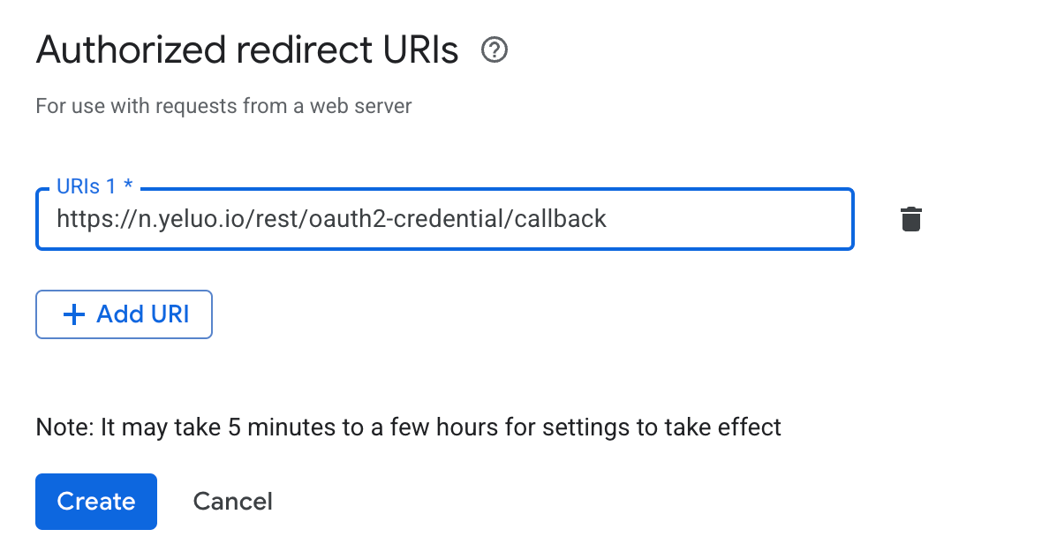The height and width of the screenshot is (537, 1042).
Task: Click the plus icon on Add URI
Action: coord(75,314)
